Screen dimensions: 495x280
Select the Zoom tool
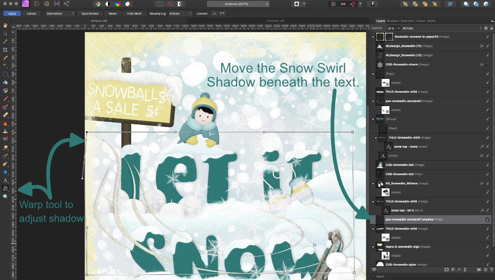point(5,197)
